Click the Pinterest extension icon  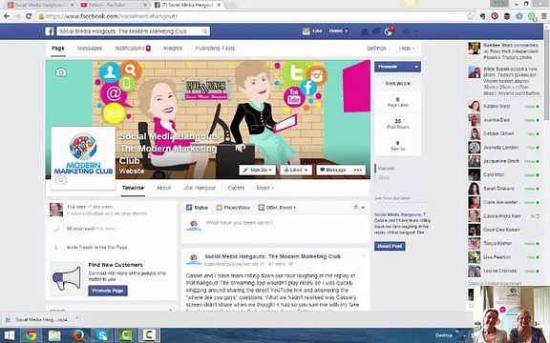click(x=495, y=16)
